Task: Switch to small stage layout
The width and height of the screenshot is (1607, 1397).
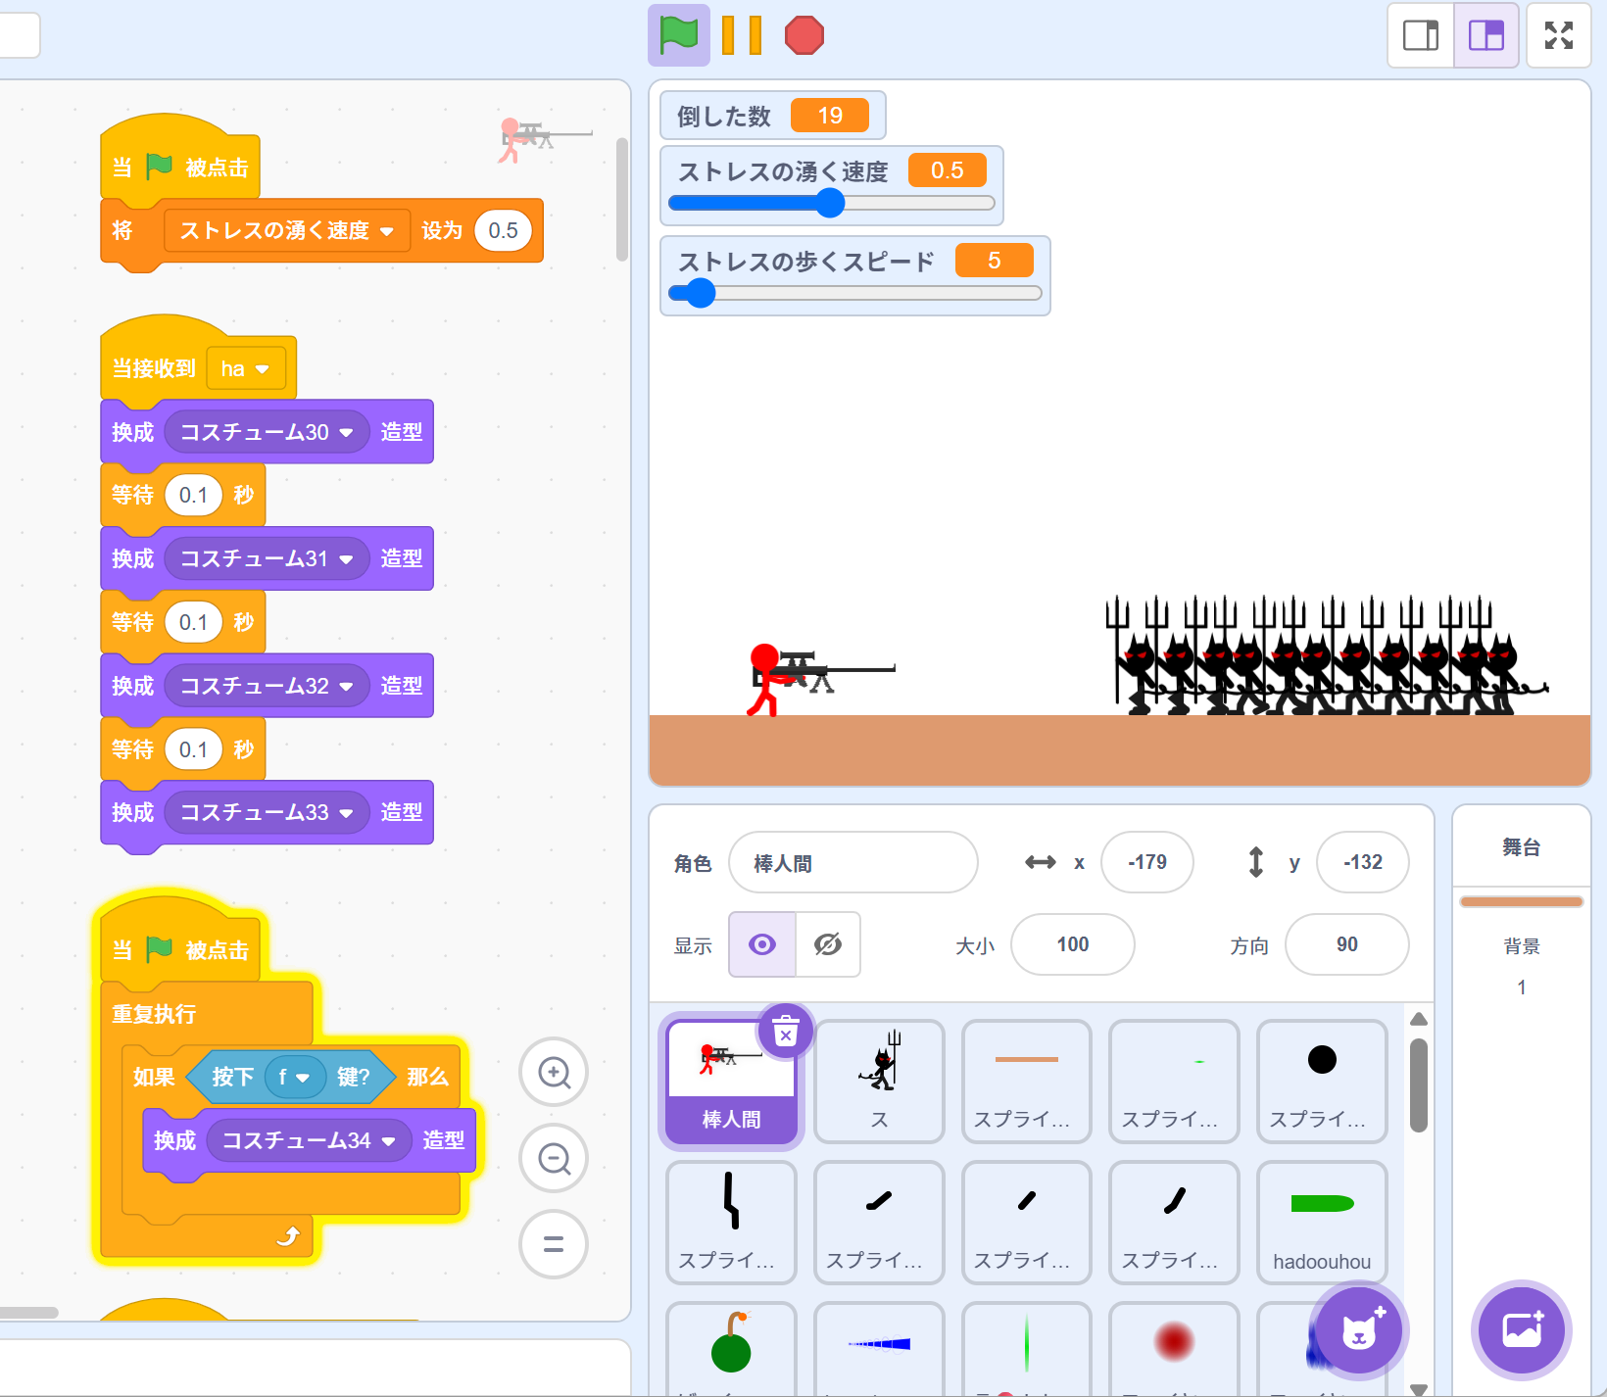Action: (1421, 35)
